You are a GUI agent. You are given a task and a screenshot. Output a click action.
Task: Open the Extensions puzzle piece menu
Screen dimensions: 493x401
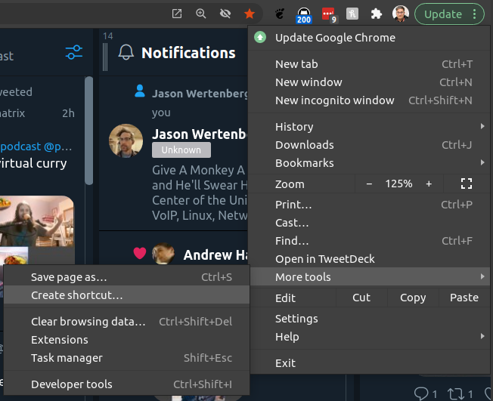pos(376,14)
